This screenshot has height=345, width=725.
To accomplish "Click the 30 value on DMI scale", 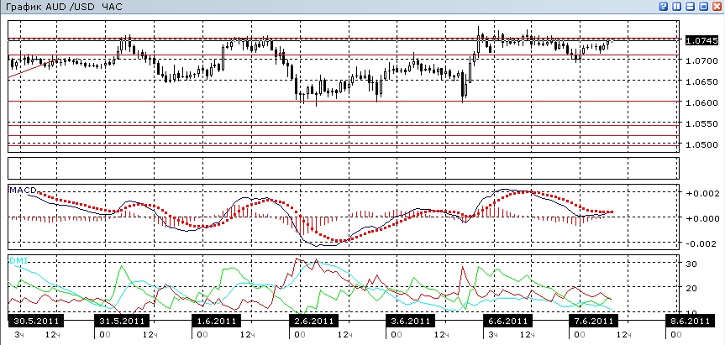I will click(691, 264).
